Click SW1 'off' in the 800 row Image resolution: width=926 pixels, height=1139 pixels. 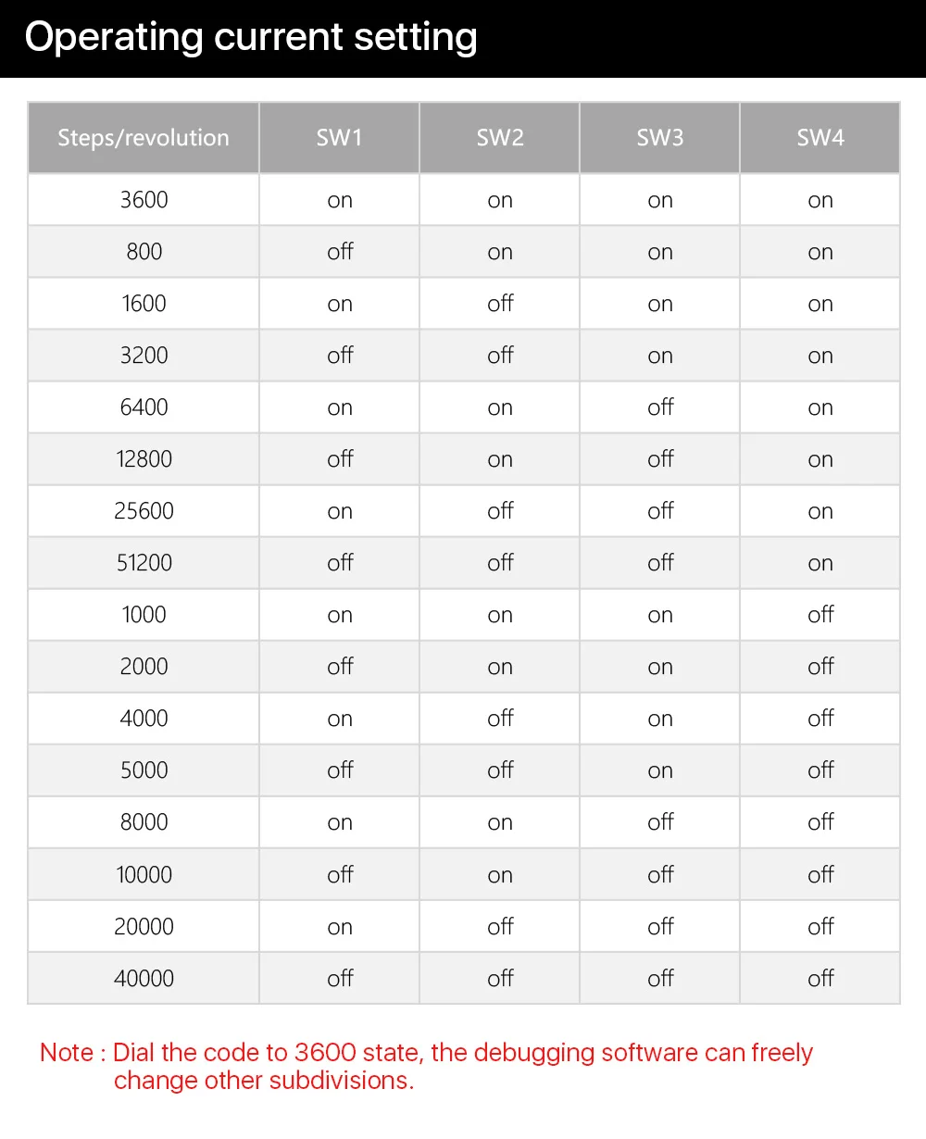340,252
